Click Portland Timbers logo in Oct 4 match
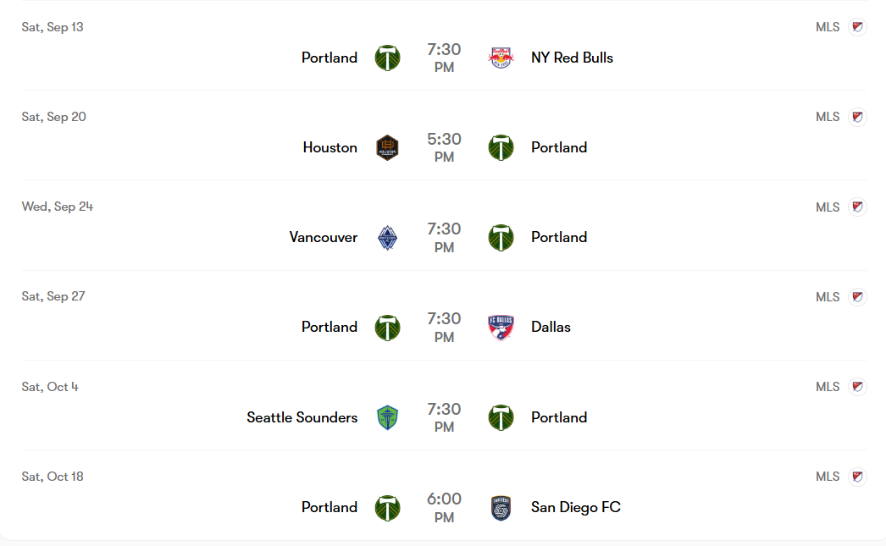The width and height of the screenshot is (886, 546). pos(501,418)
